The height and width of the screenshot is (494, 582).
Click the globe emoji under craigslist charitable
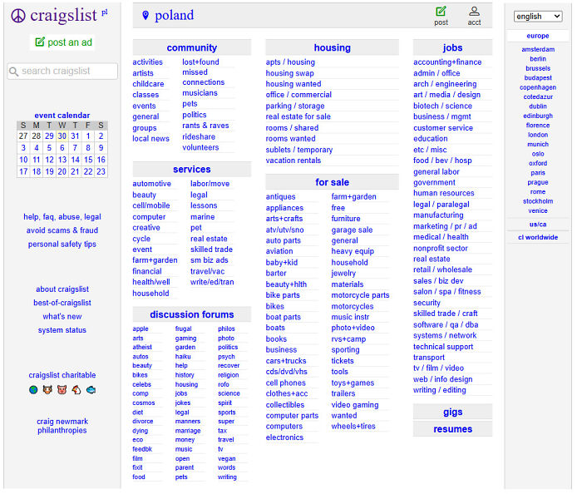point(33,389)
